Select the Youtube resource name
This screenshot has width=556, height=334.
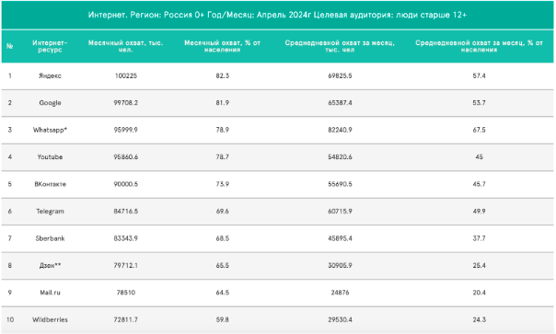pyautogui.click(x=50, y=157)
